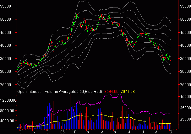Click the yellow average value '2971.58'
The height and width of the screenshot is (134, 191).
(128, 92)
